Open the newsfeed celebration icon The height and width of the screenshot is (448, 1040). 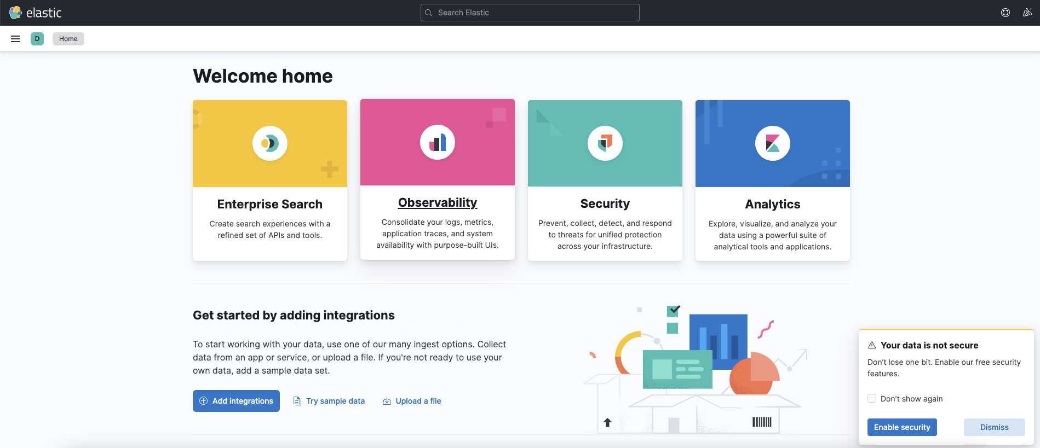1027,13
